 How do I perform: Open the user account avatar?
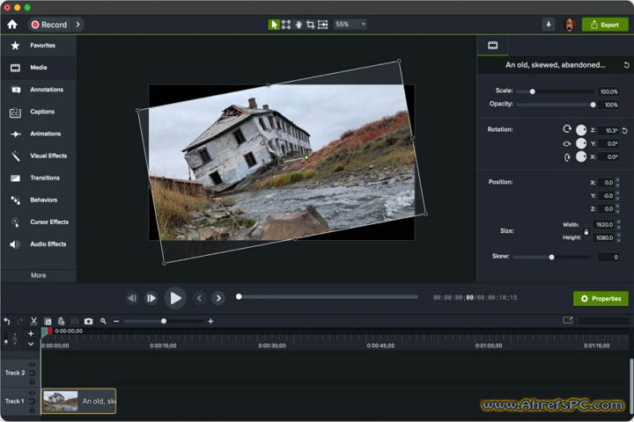click(570, 25)
